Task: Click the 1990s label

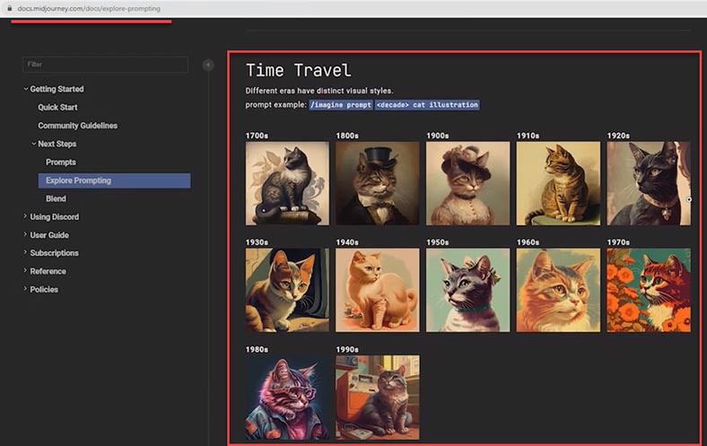Action: pos(347,349)
